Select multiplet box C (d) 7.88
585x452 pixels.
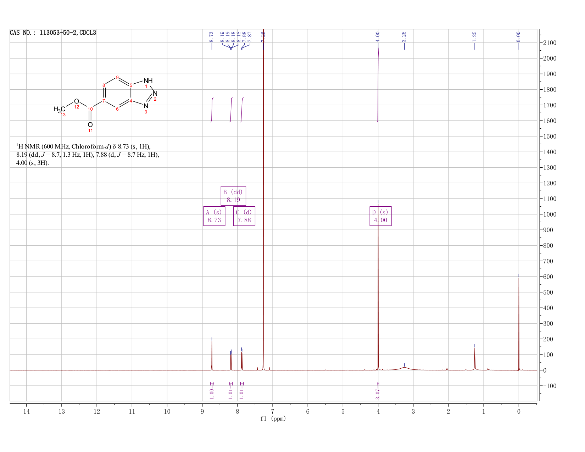pyautogui.click(x=244, y=216)
